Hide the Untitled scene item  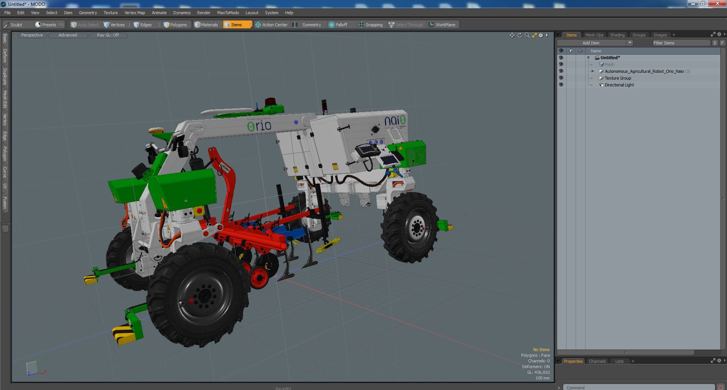click(x=561, y=57)
